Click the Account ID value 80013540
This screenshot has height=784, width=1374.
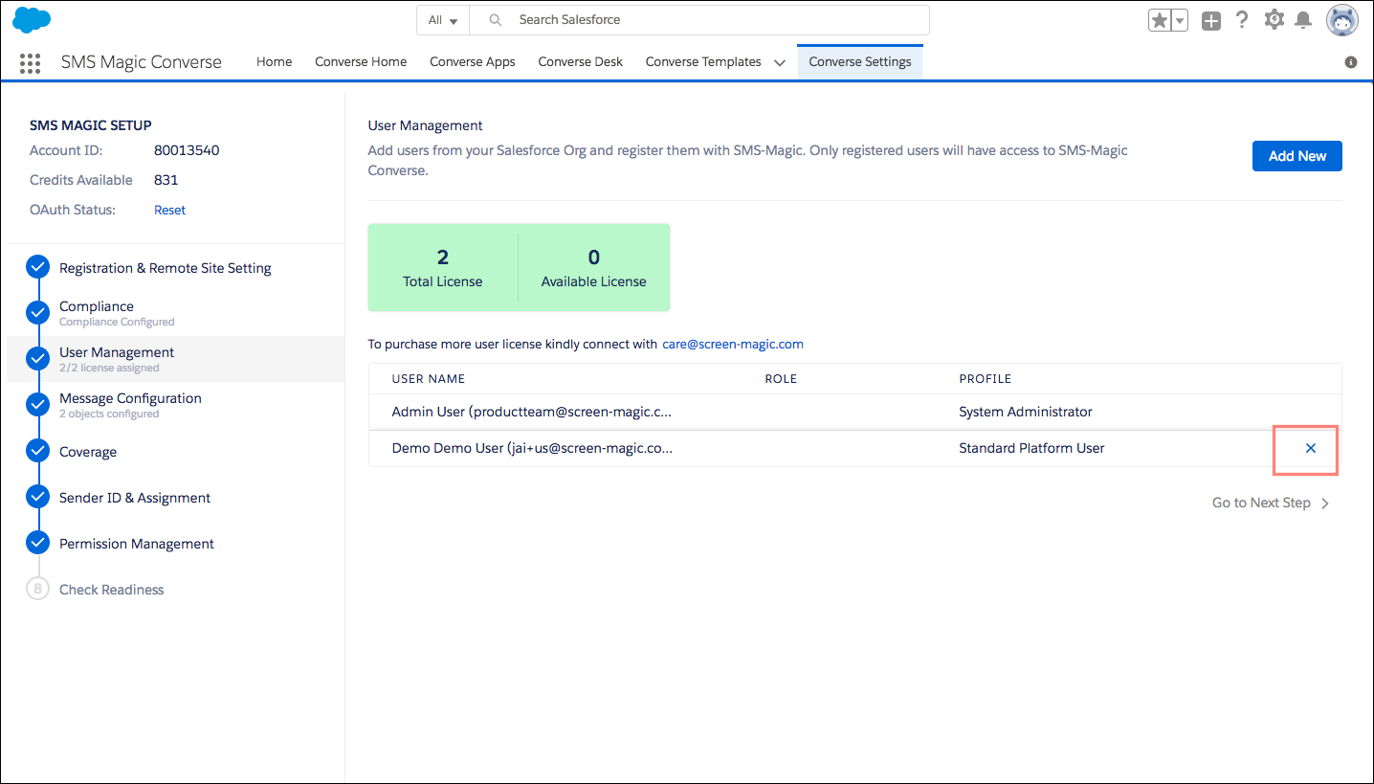(x=187, y=150)
